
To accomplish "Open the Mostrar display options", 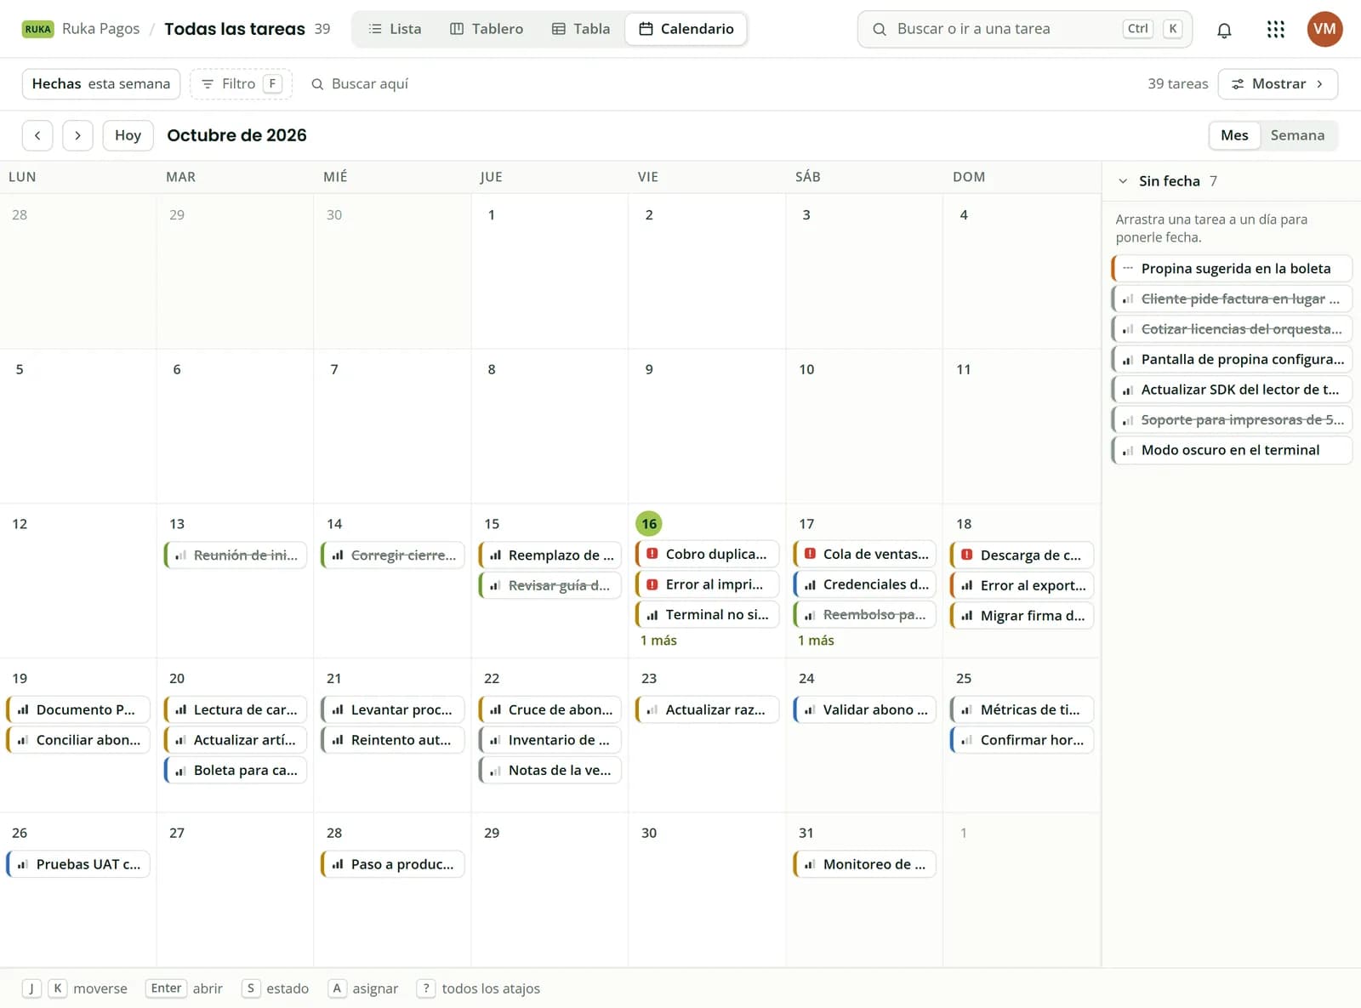I will [x=1278, y=83].
